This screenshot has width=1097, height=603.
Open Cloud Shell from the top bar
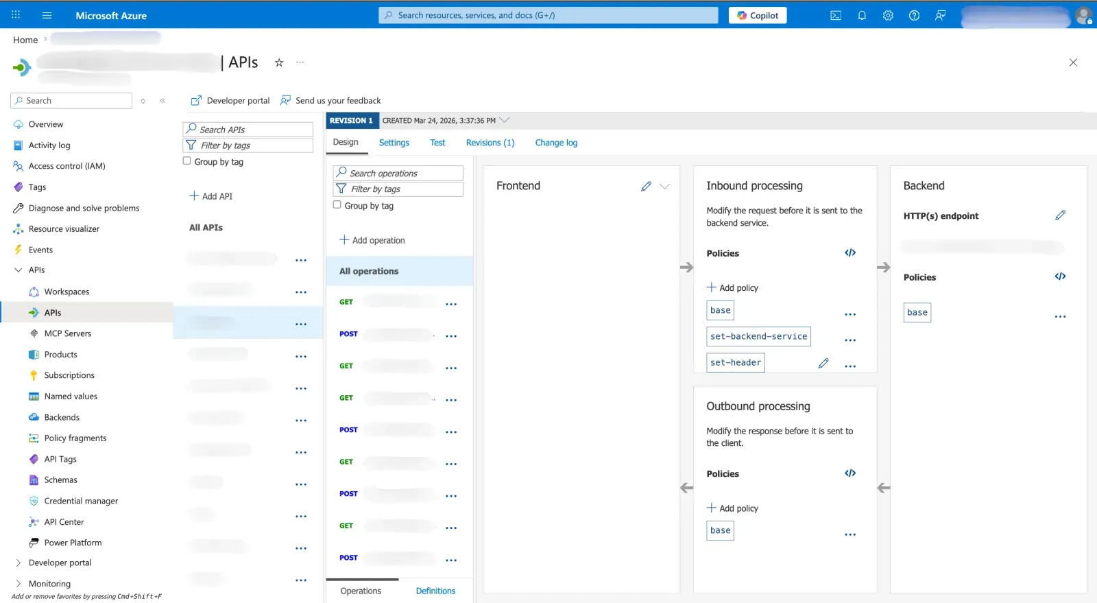click(x=836, y=15)
